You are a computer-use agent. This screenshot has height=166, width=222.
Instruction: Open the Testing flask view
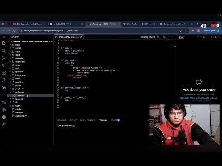coord(4,80)
